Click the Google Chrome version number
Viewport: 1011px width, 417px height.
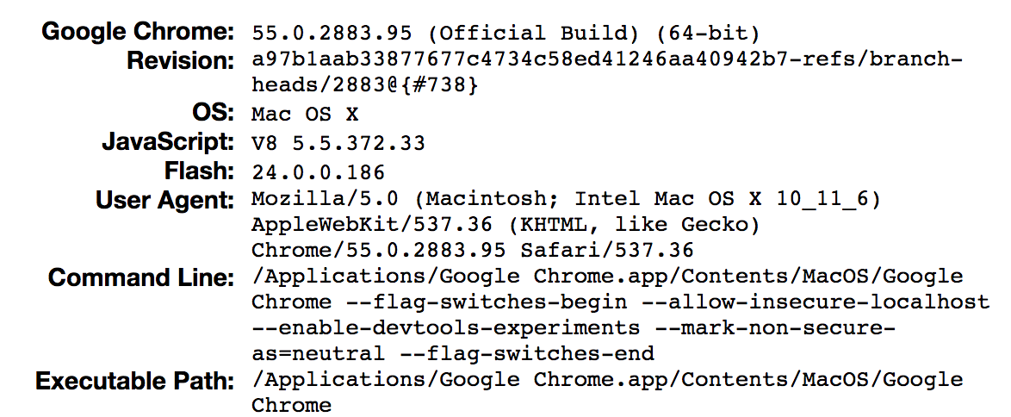coord(505,32)
